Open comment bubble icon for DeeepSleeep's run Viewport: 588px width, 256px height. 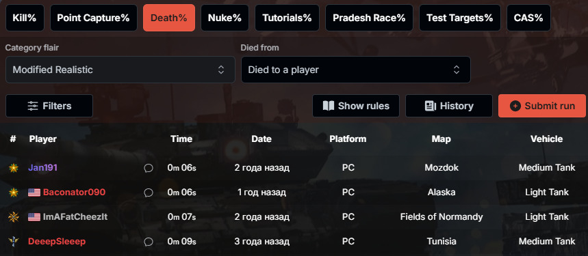149,242
